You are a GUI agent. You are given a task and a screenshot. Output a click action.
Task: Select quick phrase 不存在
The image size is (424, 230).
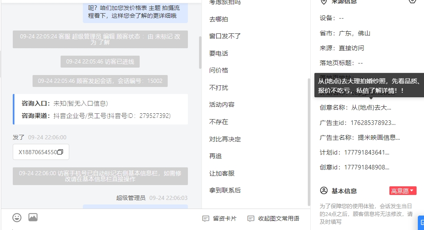[x=218, y=122]
